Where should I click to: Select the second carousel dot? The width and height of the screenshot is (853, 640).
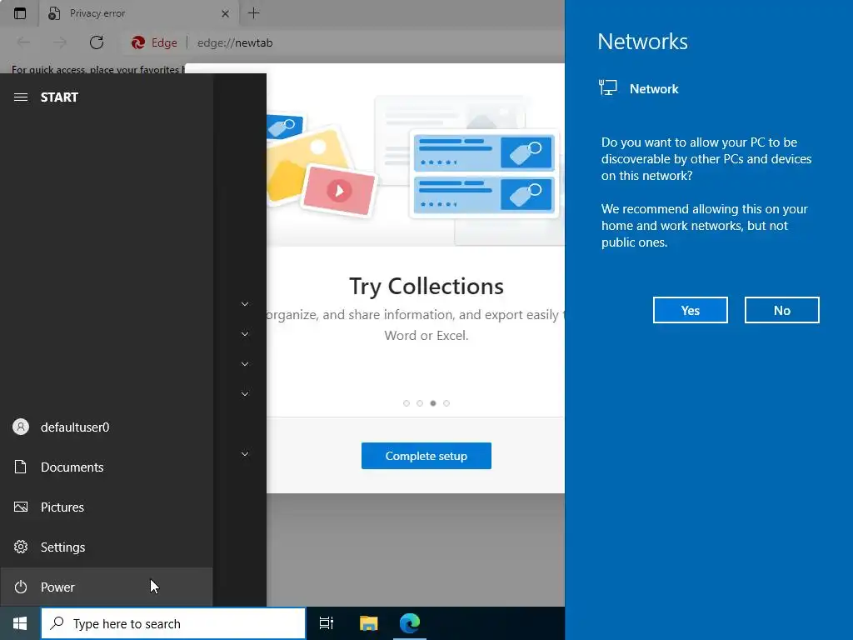pos(420,403)
